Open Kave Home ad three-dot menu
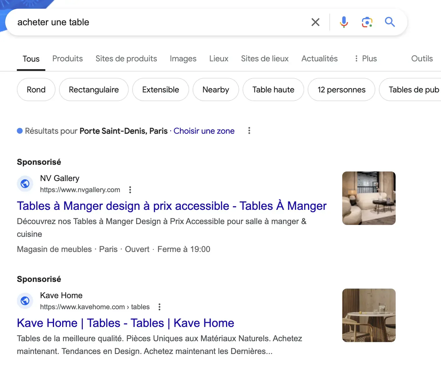The image size is (441, 372). click(x=159, y=307)
